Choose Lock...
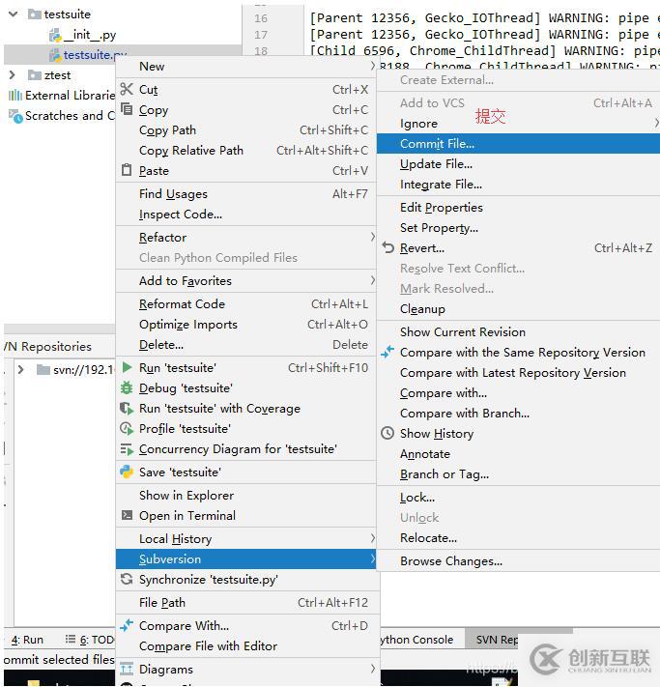 pos(519,498)
